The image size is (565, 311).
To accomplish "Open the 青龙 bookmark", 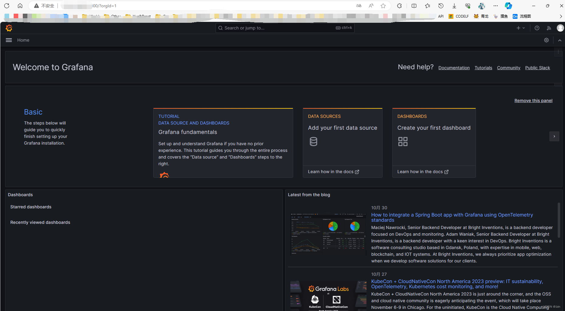I will 481,16.
